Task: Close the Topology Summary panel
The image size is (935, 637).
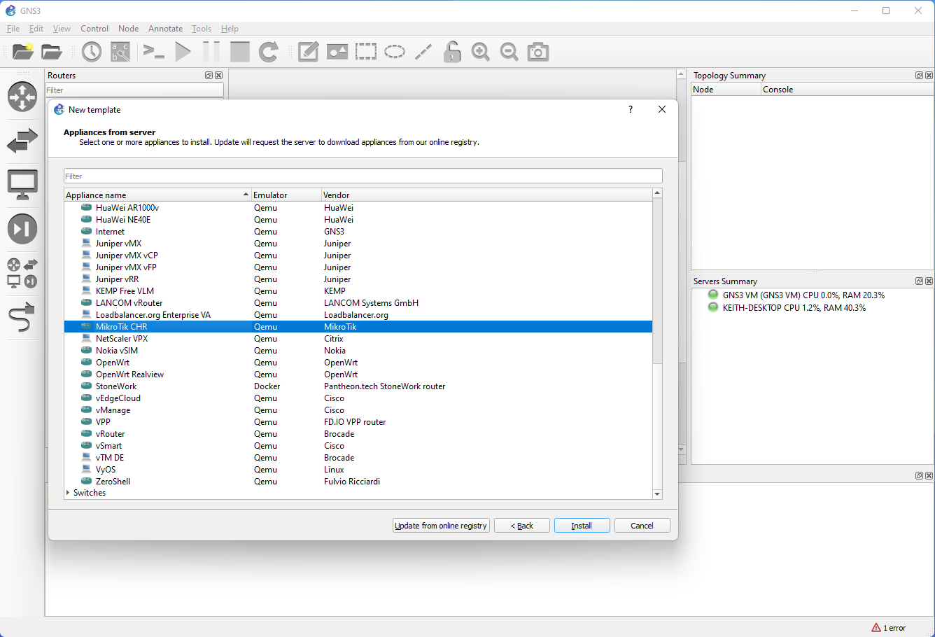Action: tap(929, 75)
